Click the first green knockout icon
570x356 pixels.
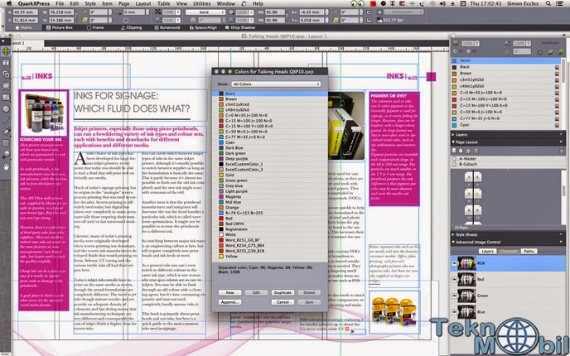(551, 52)
